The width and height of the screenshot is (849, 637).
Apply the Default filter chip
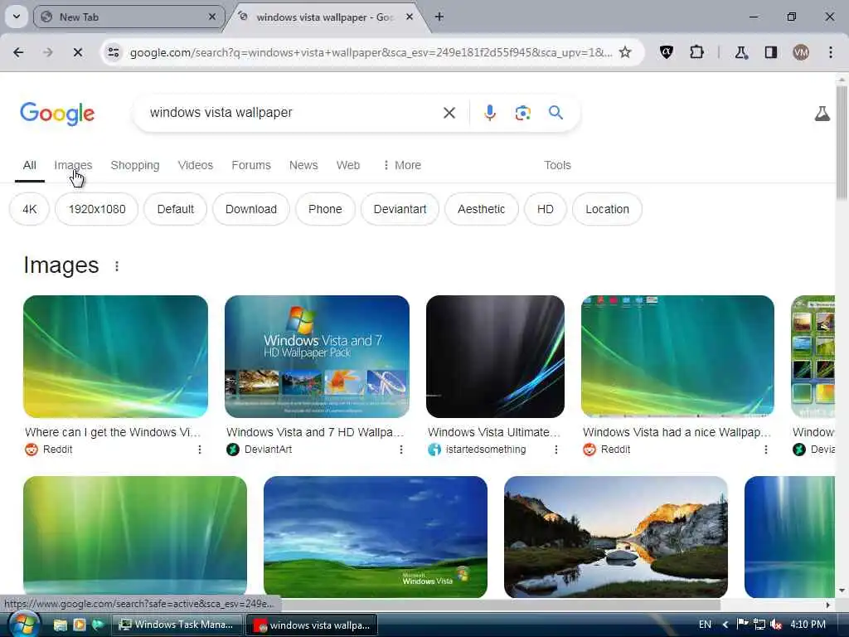coord(176,209)
